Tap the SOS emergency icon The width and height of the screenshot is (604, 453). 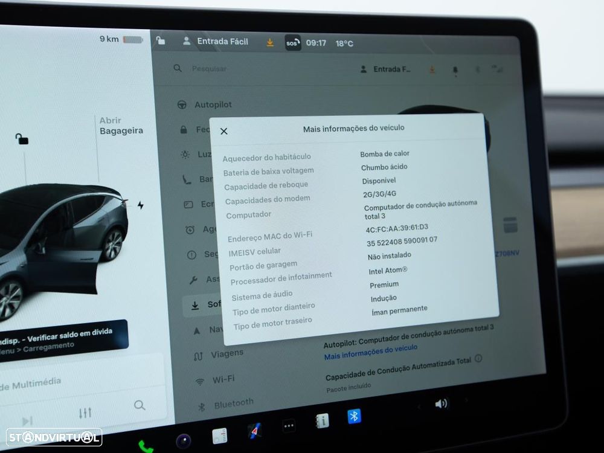pyautogui.click(x=292, y=43)
